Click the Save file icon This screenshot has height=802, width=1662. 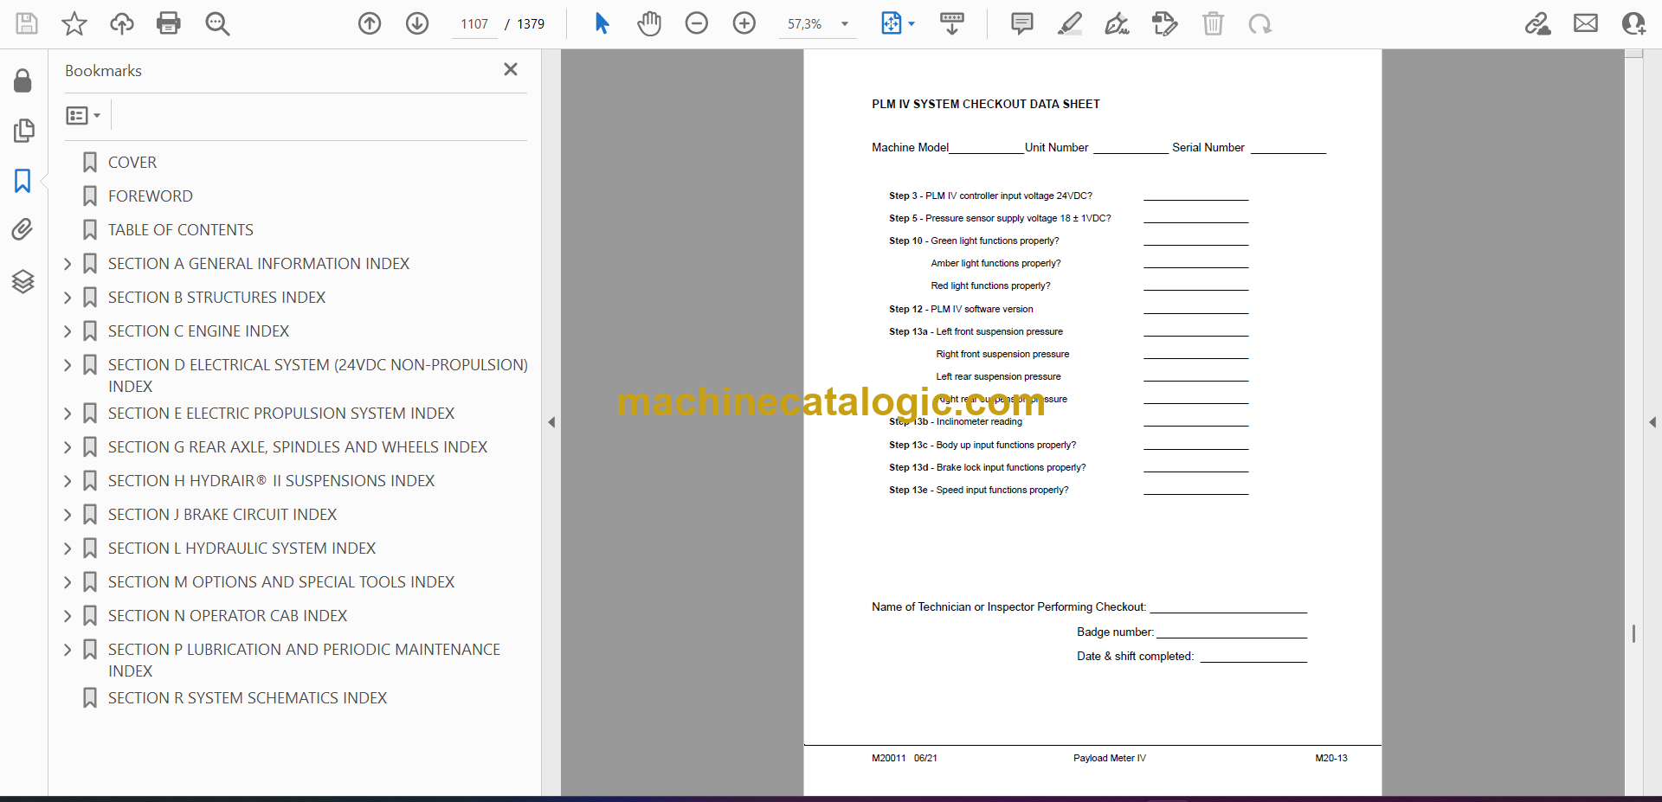pyautogui.click(x=27, y=23)
